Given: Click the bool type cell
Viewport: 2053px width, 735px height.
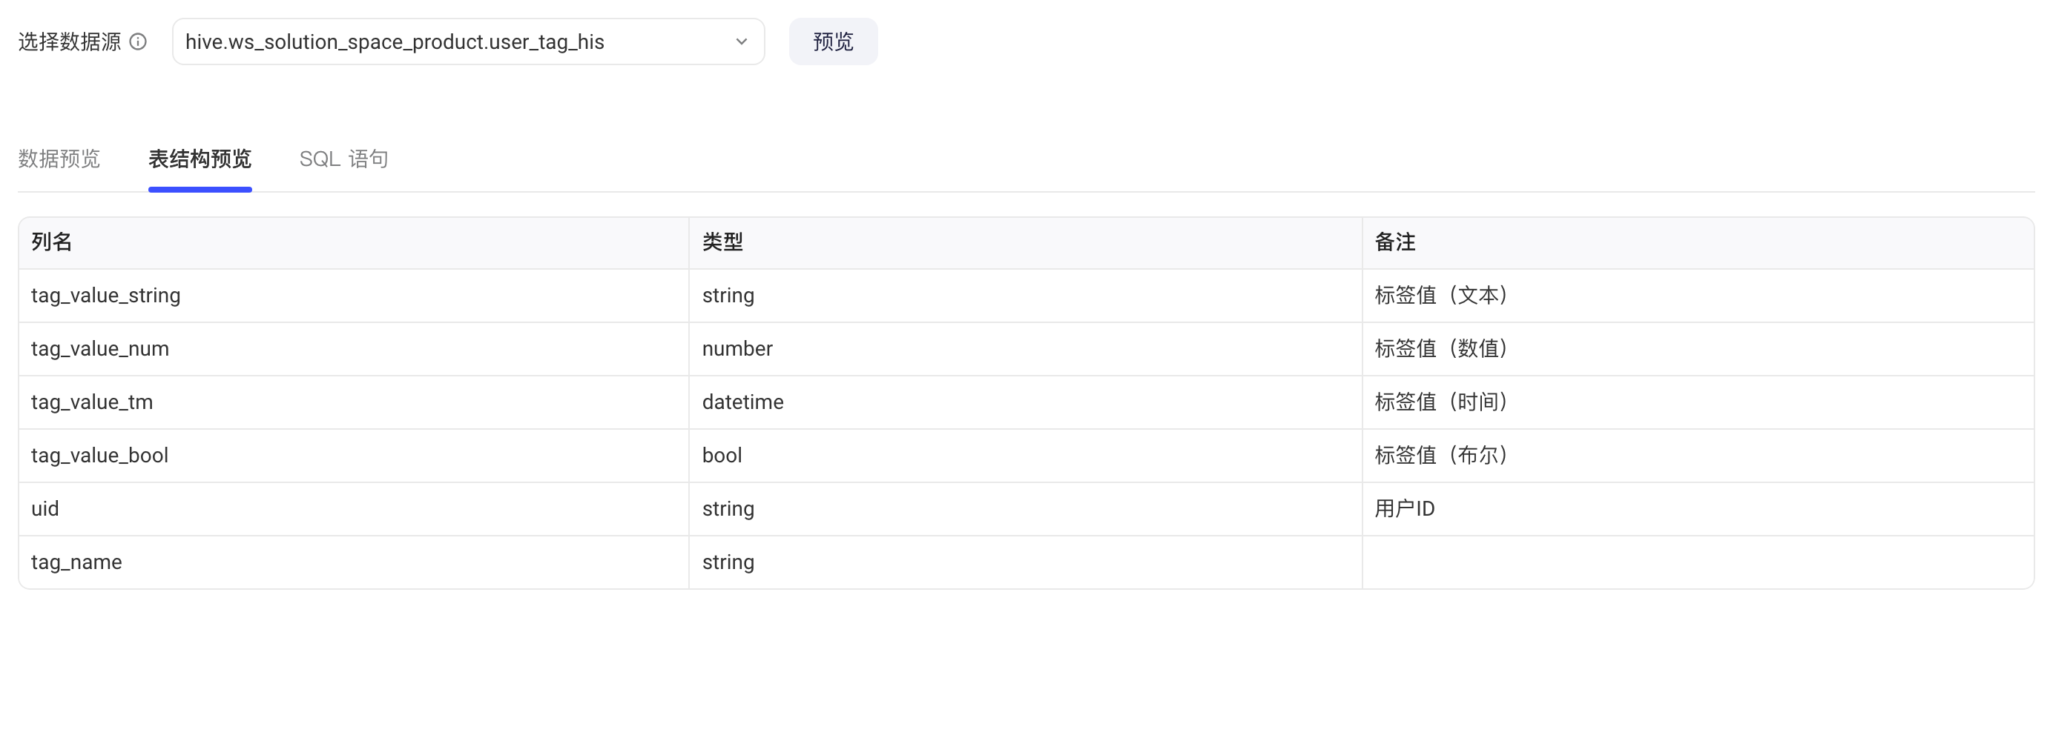Looking at the screenshot, I should pos(1026,456).
